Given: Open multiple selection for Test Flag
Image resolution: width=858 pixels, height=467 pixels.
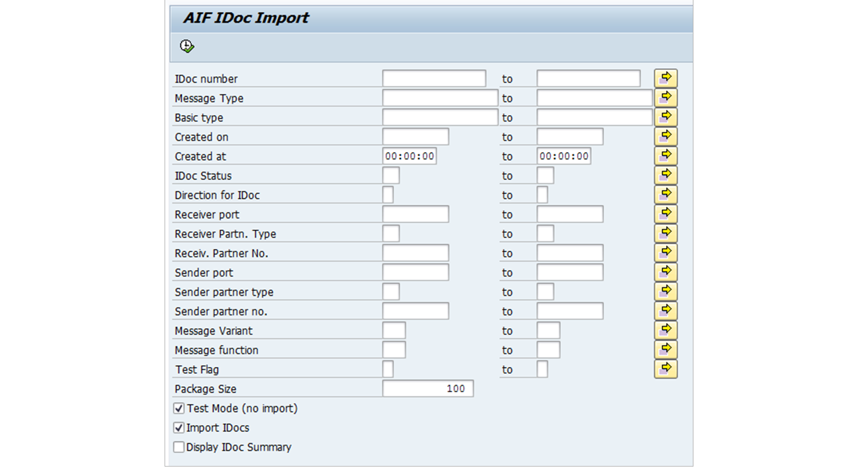Looking at the screenshot, I should (x=665, y=369).
